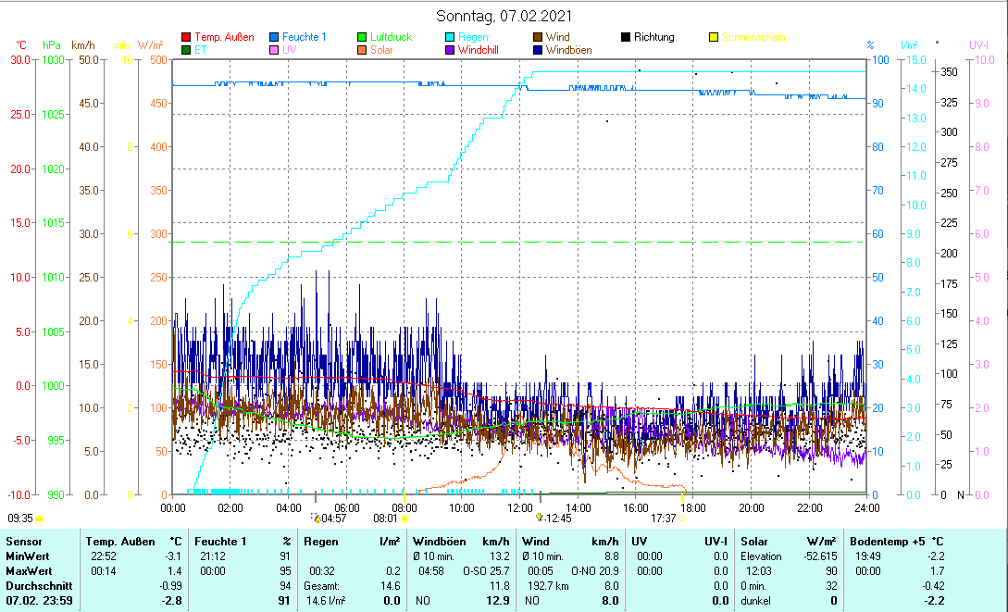This screenshot has width=1008, height=612.
Task: Click the purple Windchill legend square
Action: [x=451, y=50]
